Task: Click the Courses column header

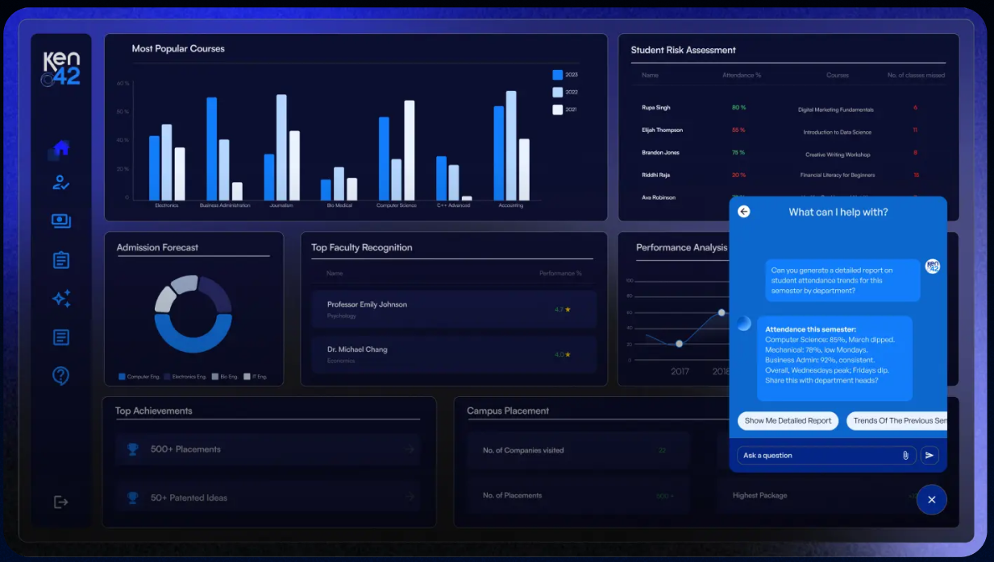Action: click(x=838, y=75)
